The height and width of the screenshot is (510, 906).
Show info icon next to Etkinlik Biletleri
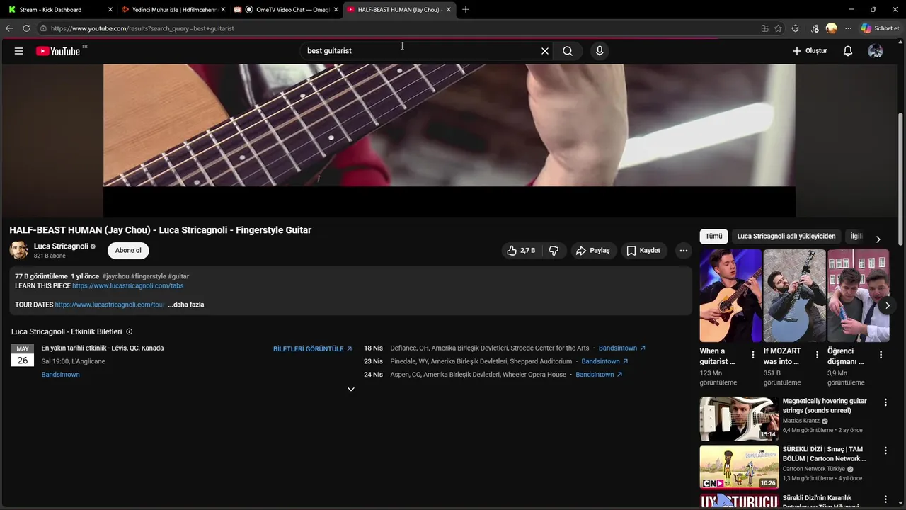point(129,331)
